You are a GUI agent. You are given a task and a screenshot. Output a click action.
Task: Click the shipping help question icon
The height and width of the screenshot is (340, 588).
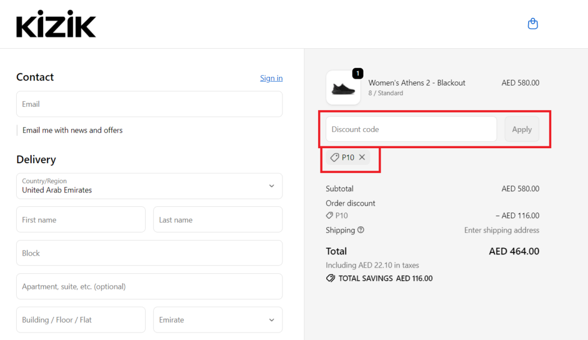click(361, 230)
